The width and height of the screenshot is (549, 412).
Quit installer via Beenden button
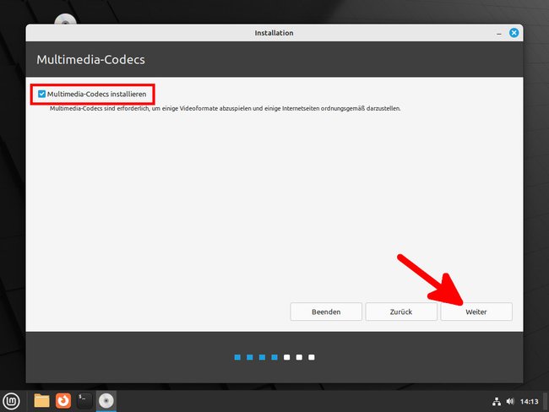click(326, 312)
